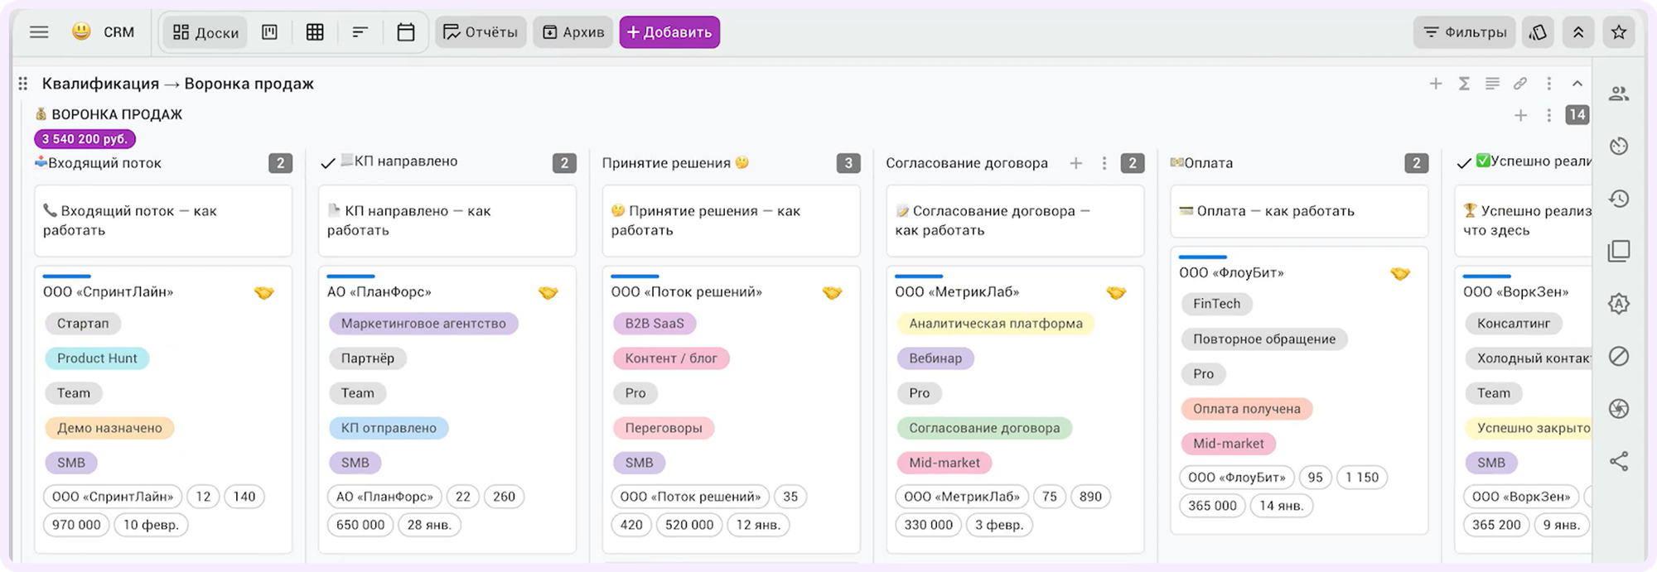Open card ООО «ФлоуБит» title
The image size is (1657, 572).
[x=1231, y=272]
